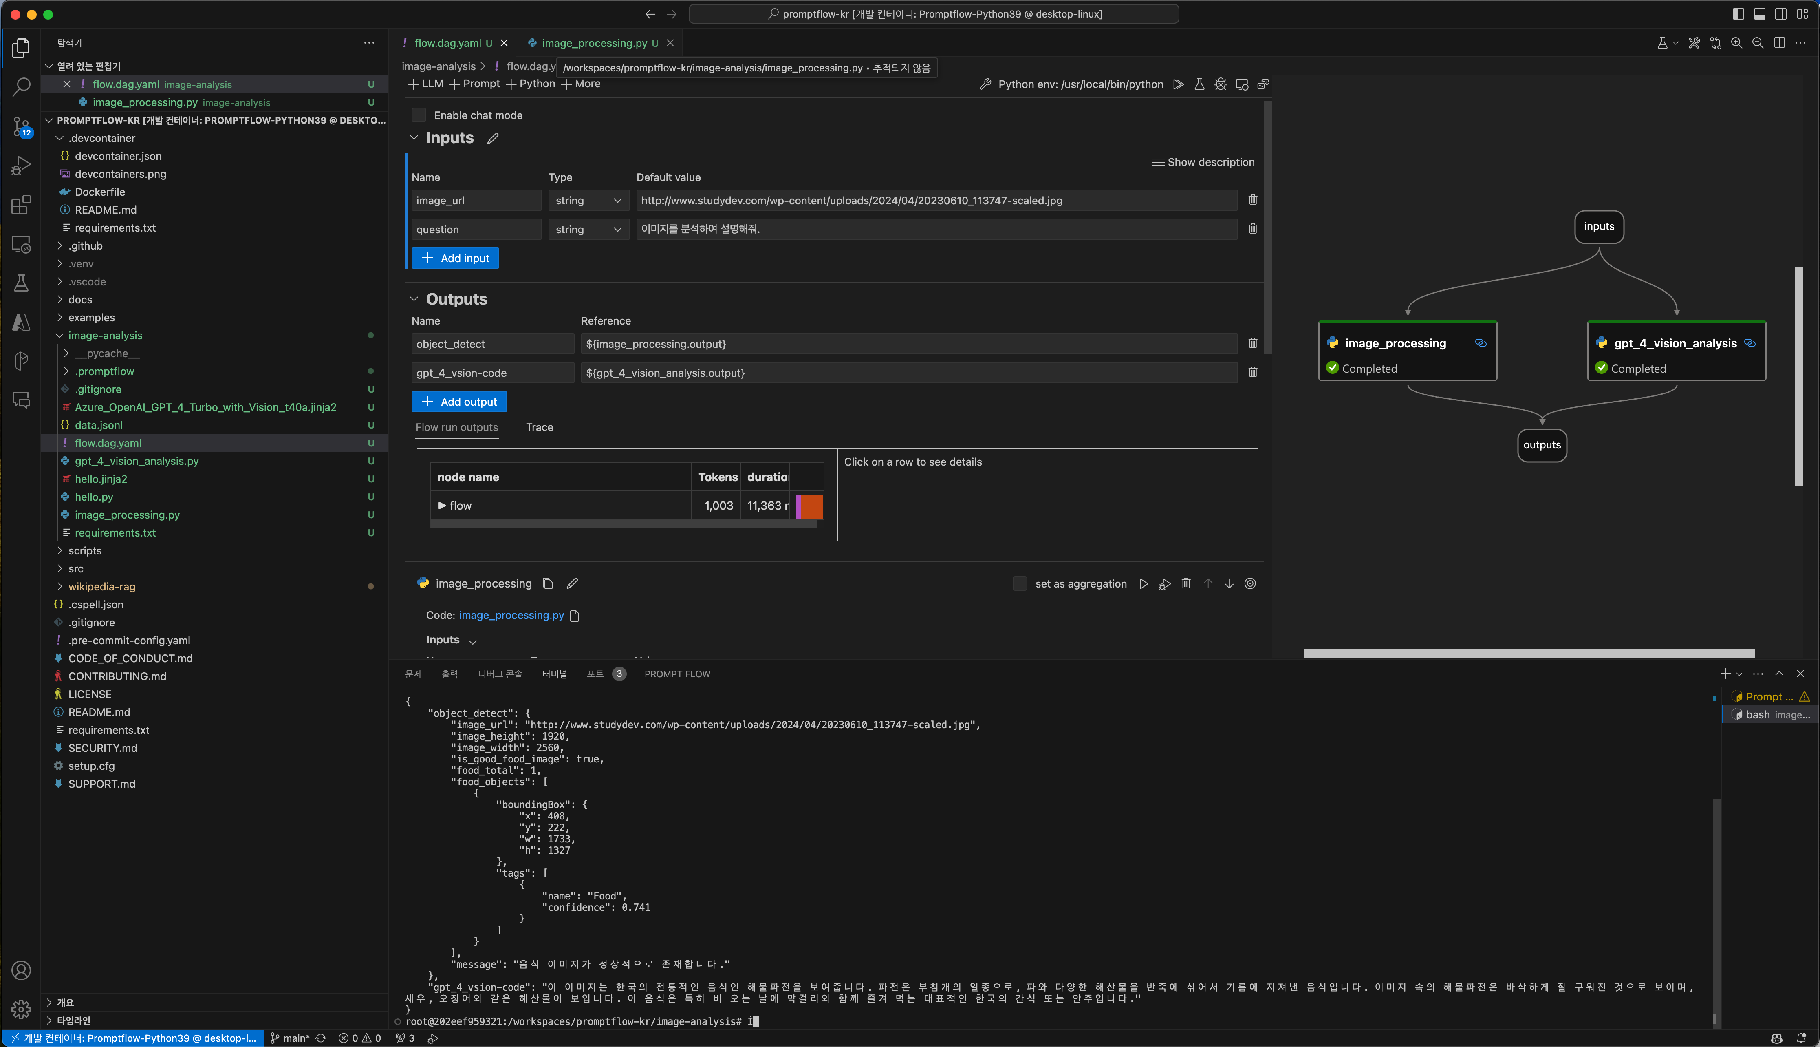Open type dropdown for question
The image size is (1820, 1047).
coord(589,230)
